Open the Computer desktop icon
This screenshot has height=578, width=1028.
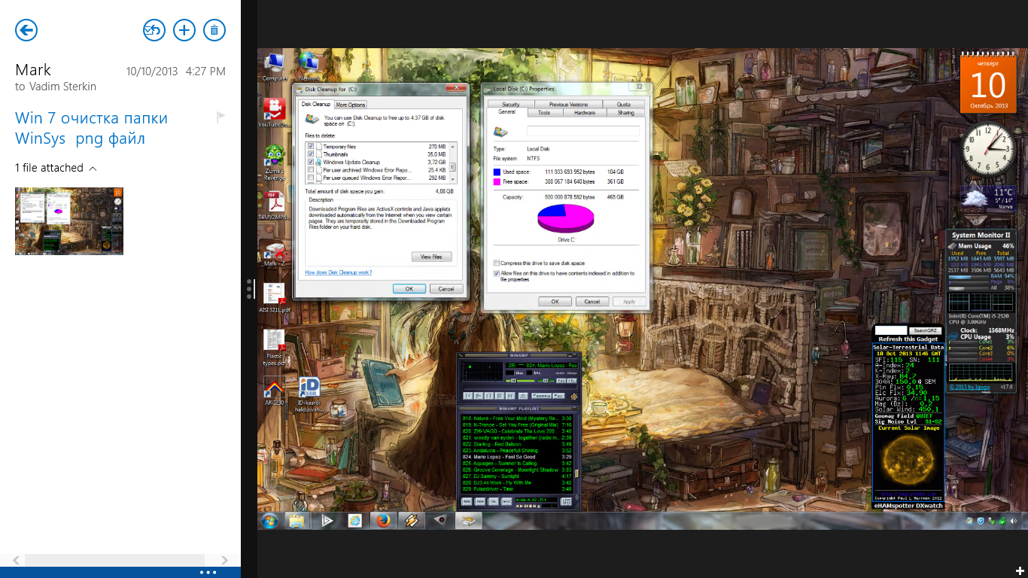(274, 66)
